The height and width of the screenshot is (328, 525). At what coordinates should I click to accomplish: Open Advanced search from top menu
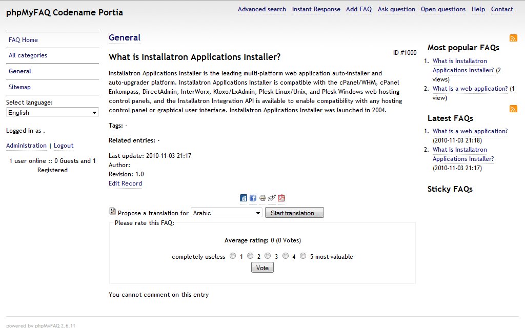pyautogui.click(x=262, y=9)
